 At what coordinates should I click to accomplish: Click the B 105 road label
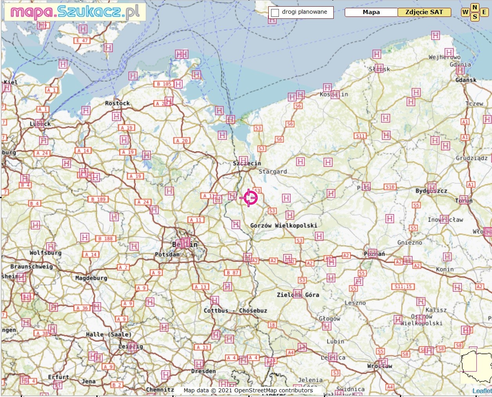pyautogui.click(x=164, y=84)
